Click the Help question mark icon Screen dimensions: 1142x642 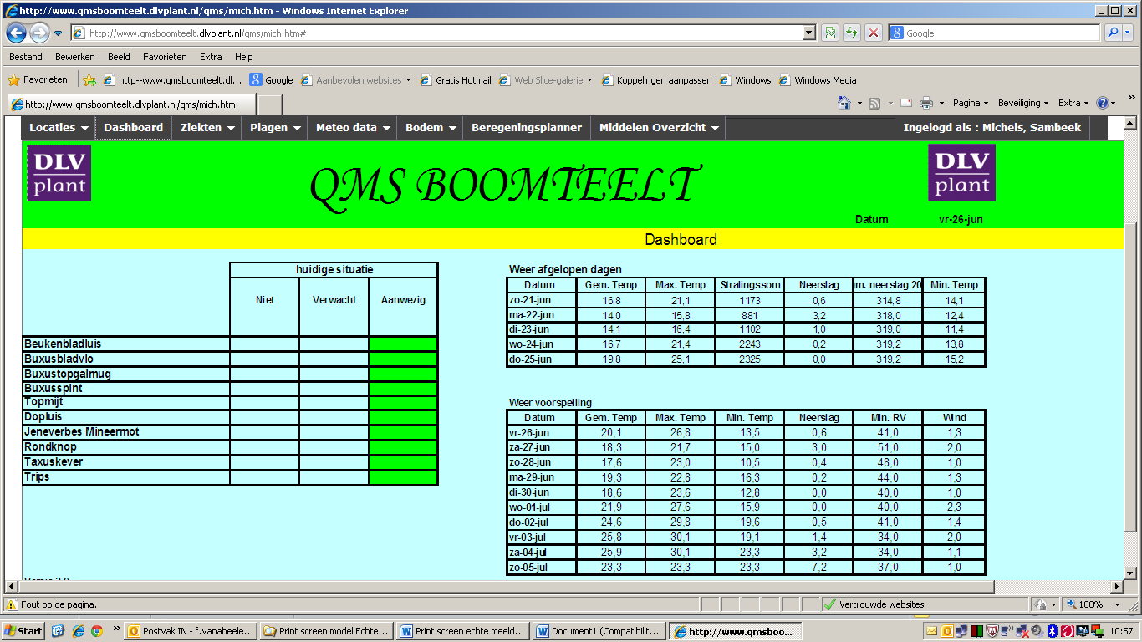(1102, 103)
